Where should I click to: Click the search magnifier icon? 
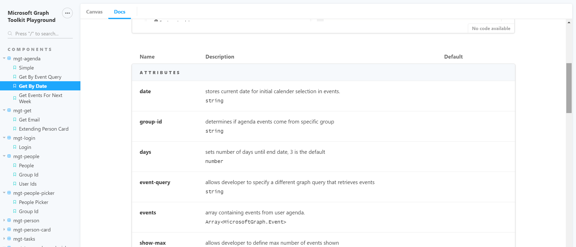[10, 33]
